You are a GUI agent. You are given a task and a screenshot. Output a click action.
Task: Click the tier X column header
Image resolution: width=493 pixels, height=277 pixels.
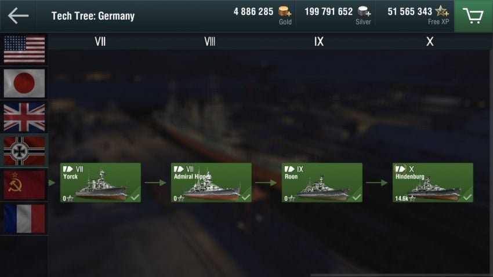tap(430, 42)
